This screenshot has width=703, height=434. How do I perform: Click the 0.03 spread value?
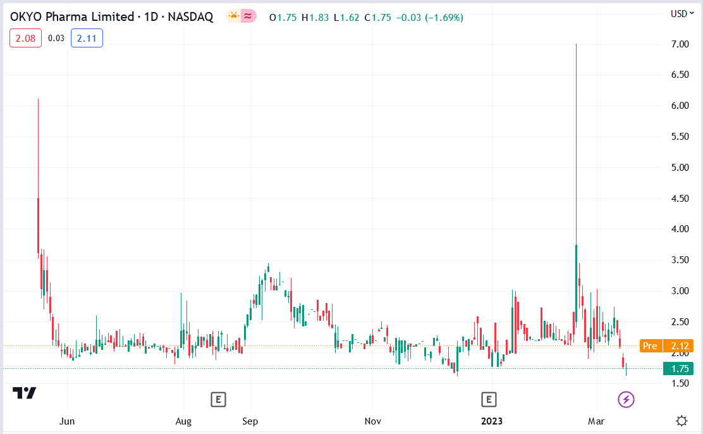pyautogui.click(x=56, y=38)
